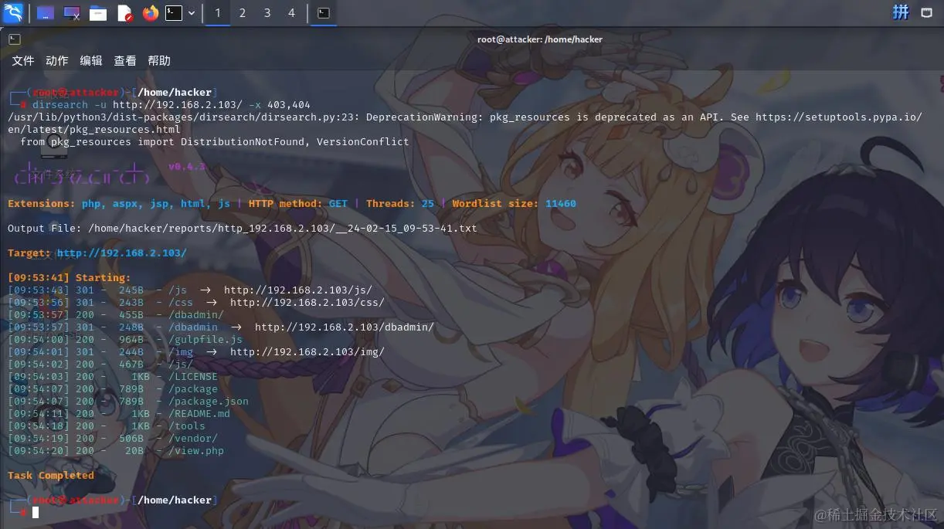Image resolution: width=944 pixels, height=529 pixels.
Task: Switch to workspace 3
Action: 267,13
